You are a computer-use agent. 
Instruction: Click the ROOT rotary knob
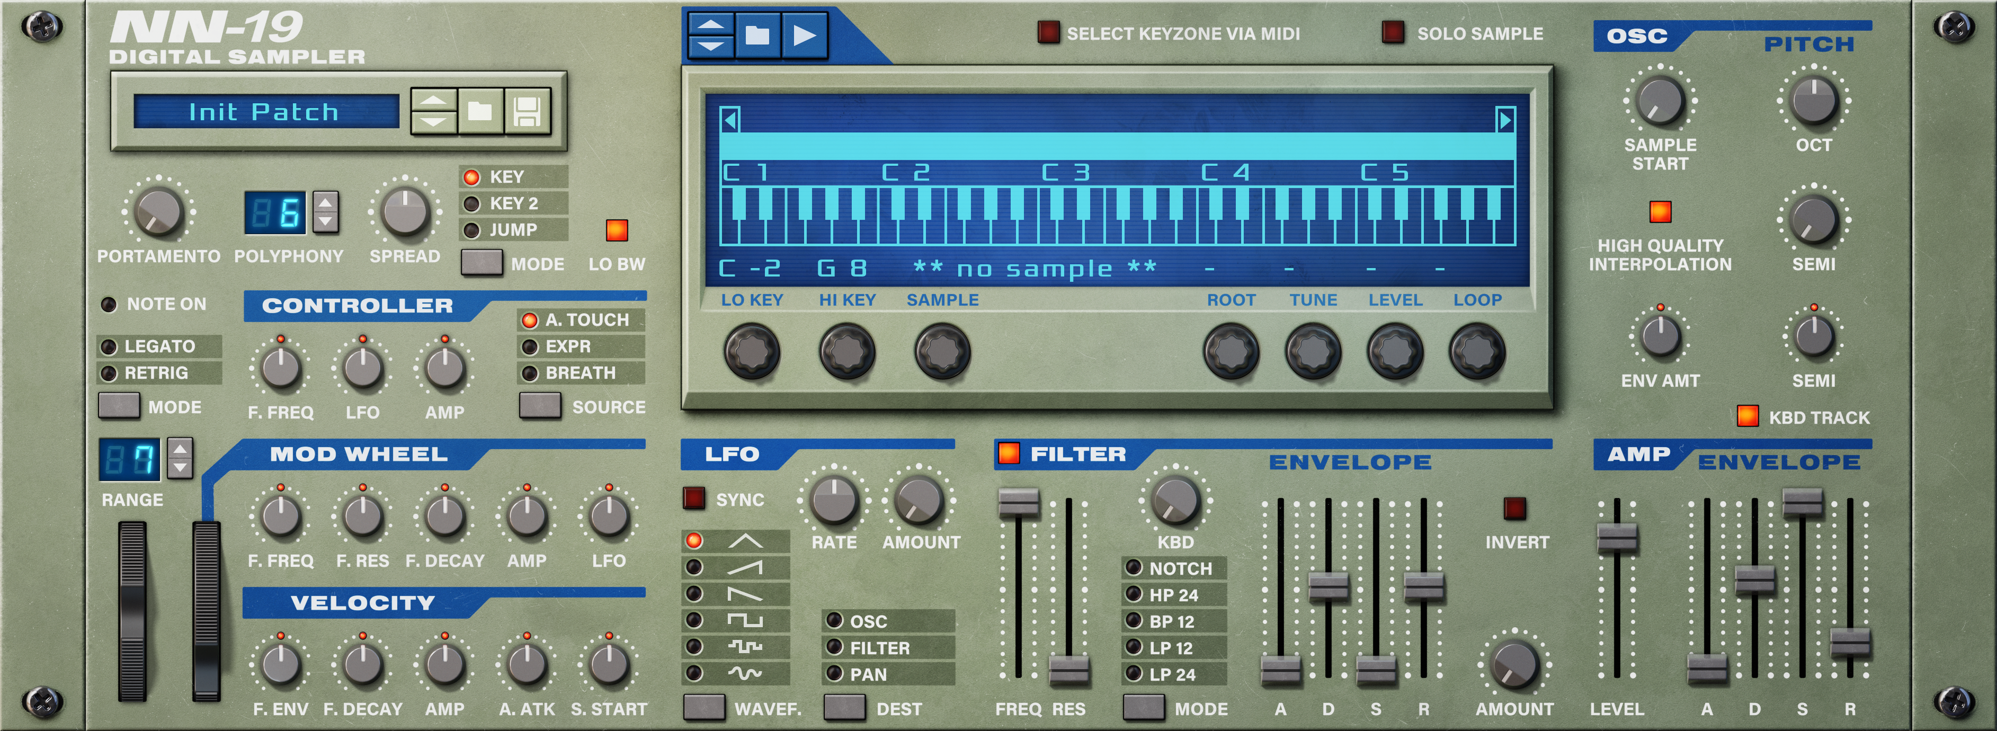pos(1231,351)
